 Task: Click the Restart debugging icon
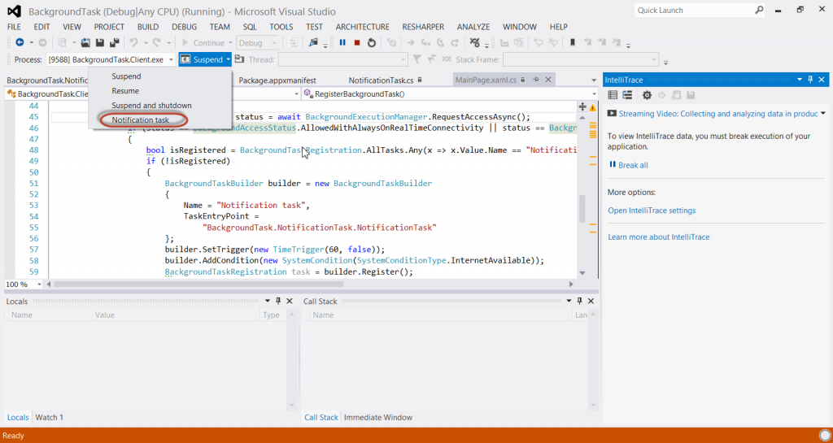coord(371,43)
